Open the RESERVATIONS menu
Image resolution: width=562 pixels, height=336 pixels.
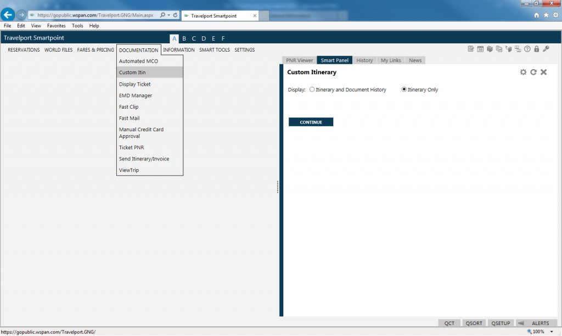[24, 50]
